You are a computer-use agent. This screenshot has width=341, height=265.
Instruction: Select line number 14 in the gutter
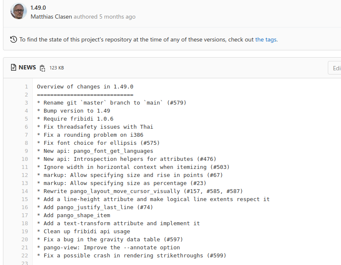pyautogui.click(x=25, y=191)
